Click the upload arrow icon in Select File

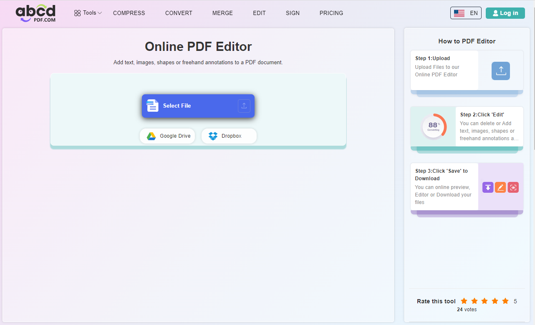coord(244,106)
